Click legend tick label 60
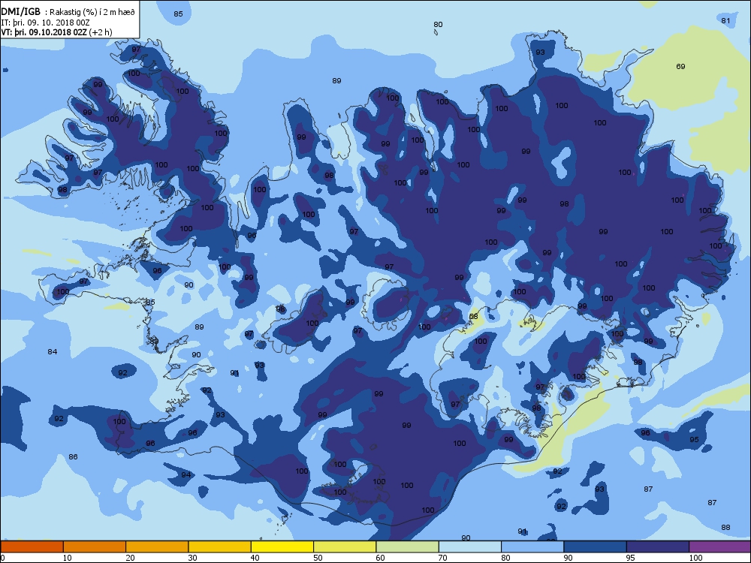This screenshot has height=563, width=751. click(380, 558)
